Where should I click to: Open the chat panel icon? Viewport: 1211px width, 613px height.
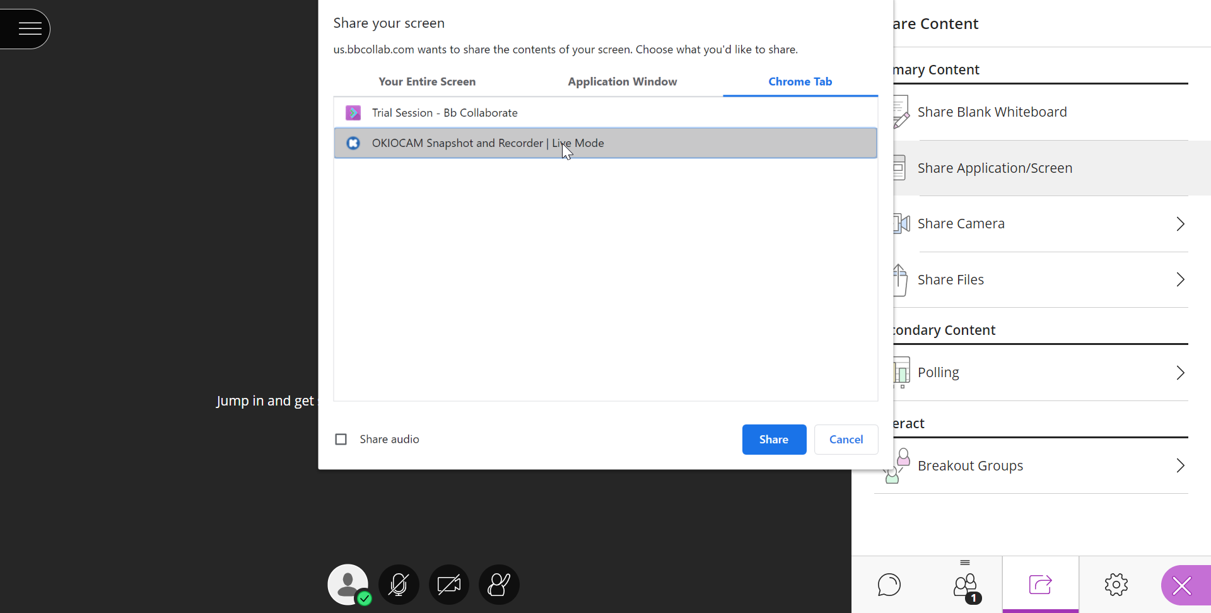[889, 585]
